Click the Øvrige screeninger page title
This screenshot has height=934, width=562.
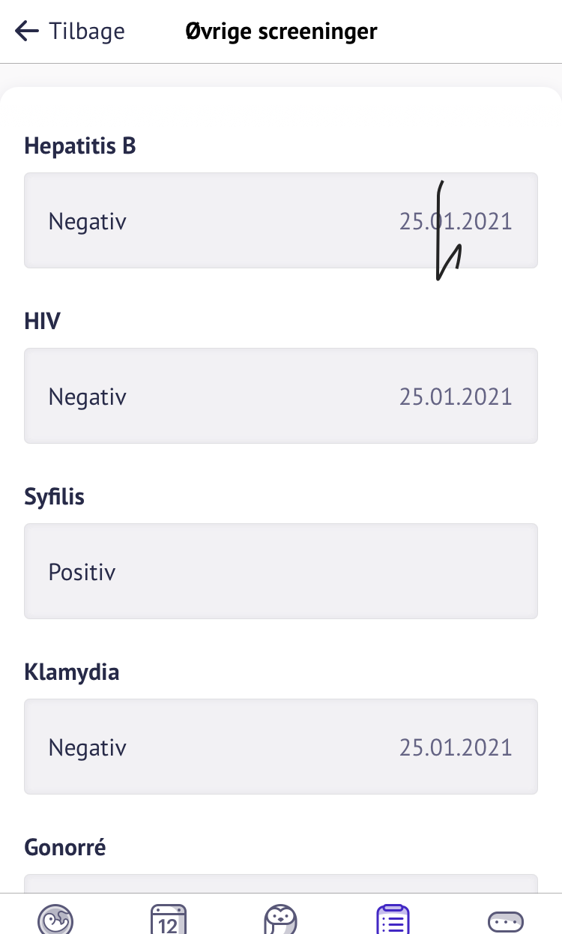281,31
